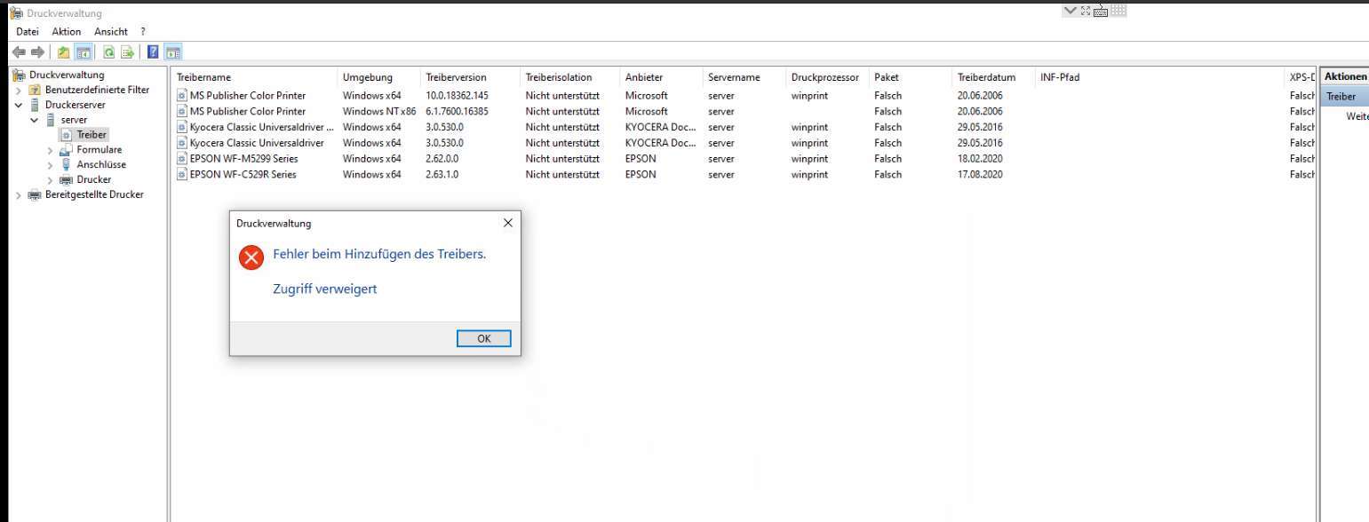This screenshot has width=1369, height=522.
Task: Select the EPSON WF-C529R Series row name
Action: pos(243,175)
